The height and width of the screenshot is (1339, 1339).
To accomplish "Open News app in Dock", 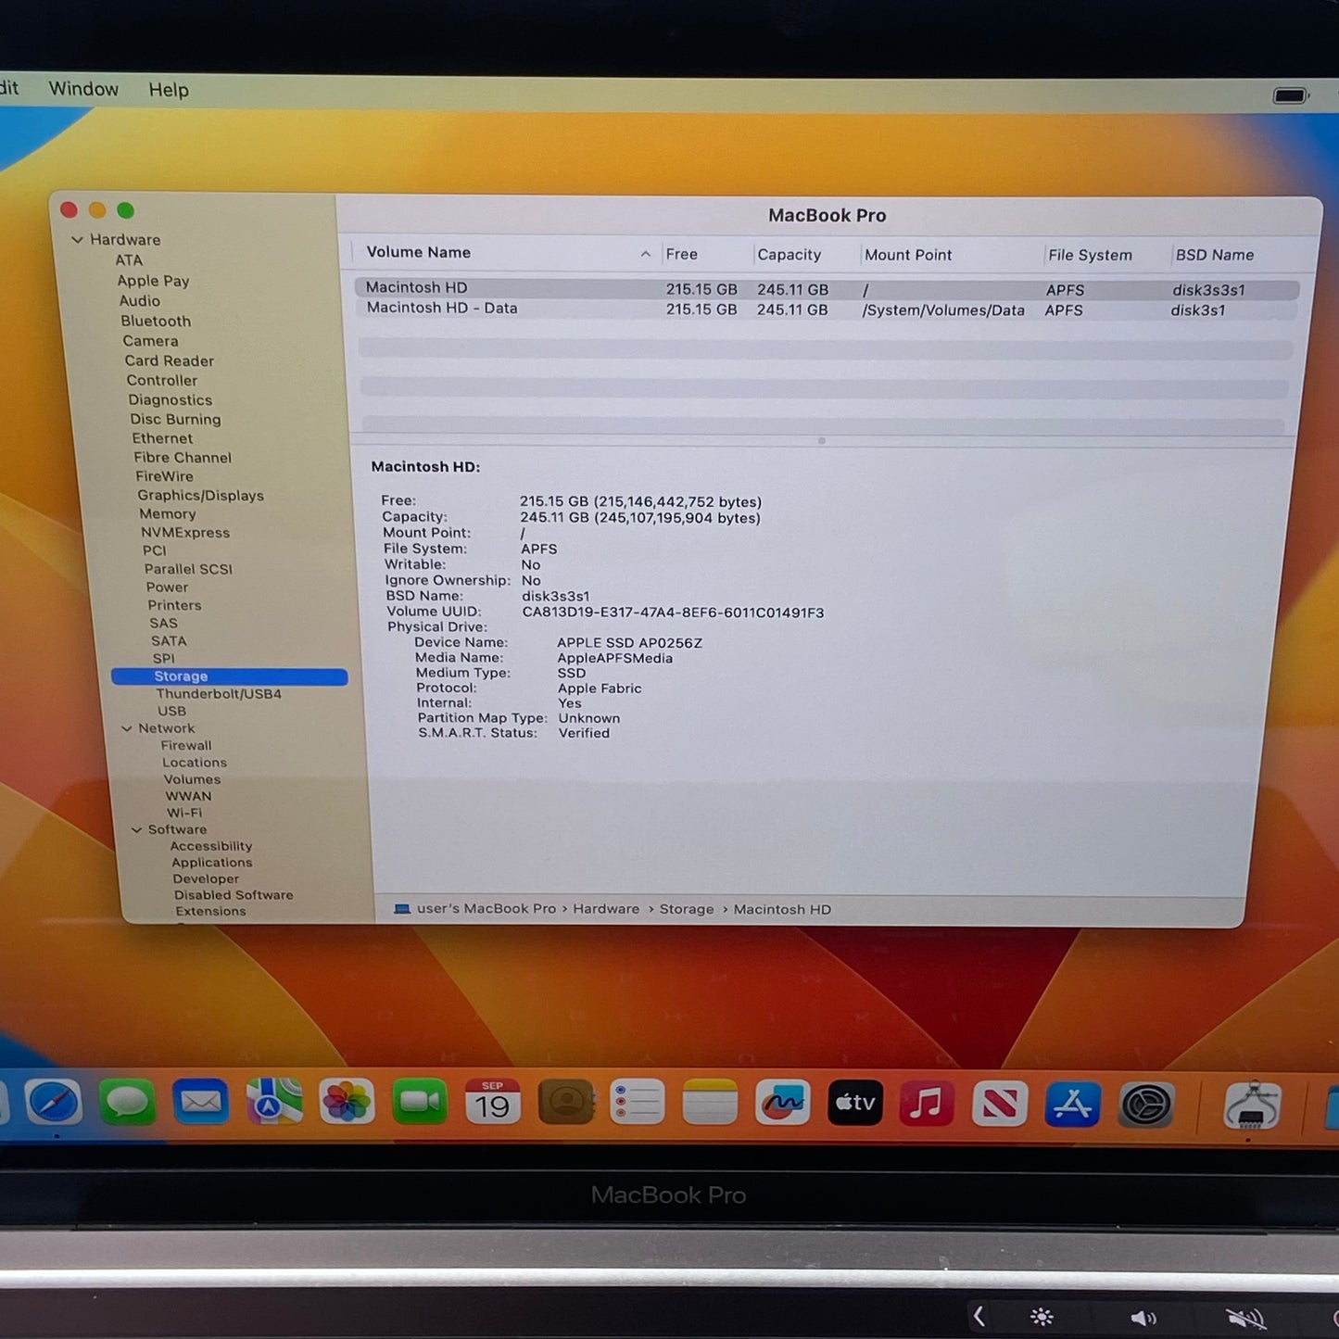I will [x=999, y=1104].
